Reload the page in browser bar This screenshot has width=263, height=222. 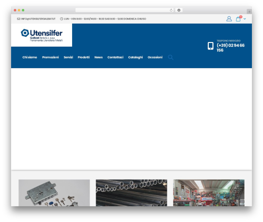coord(171,10)
